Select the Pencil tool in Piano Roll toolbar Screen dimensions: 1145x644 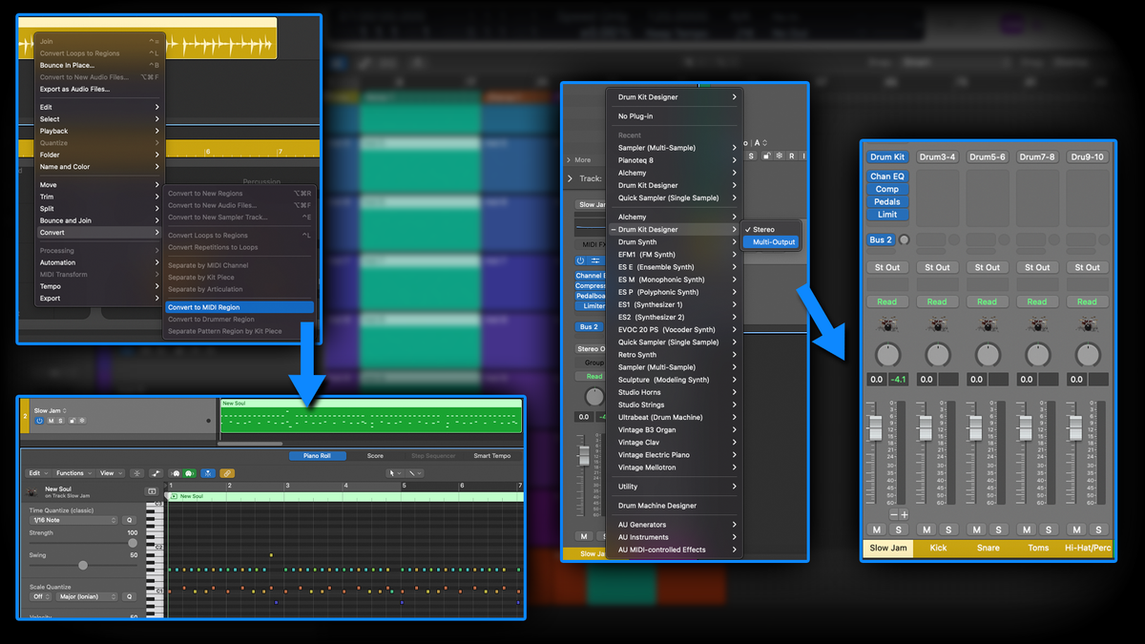click(x=412, y=472)
